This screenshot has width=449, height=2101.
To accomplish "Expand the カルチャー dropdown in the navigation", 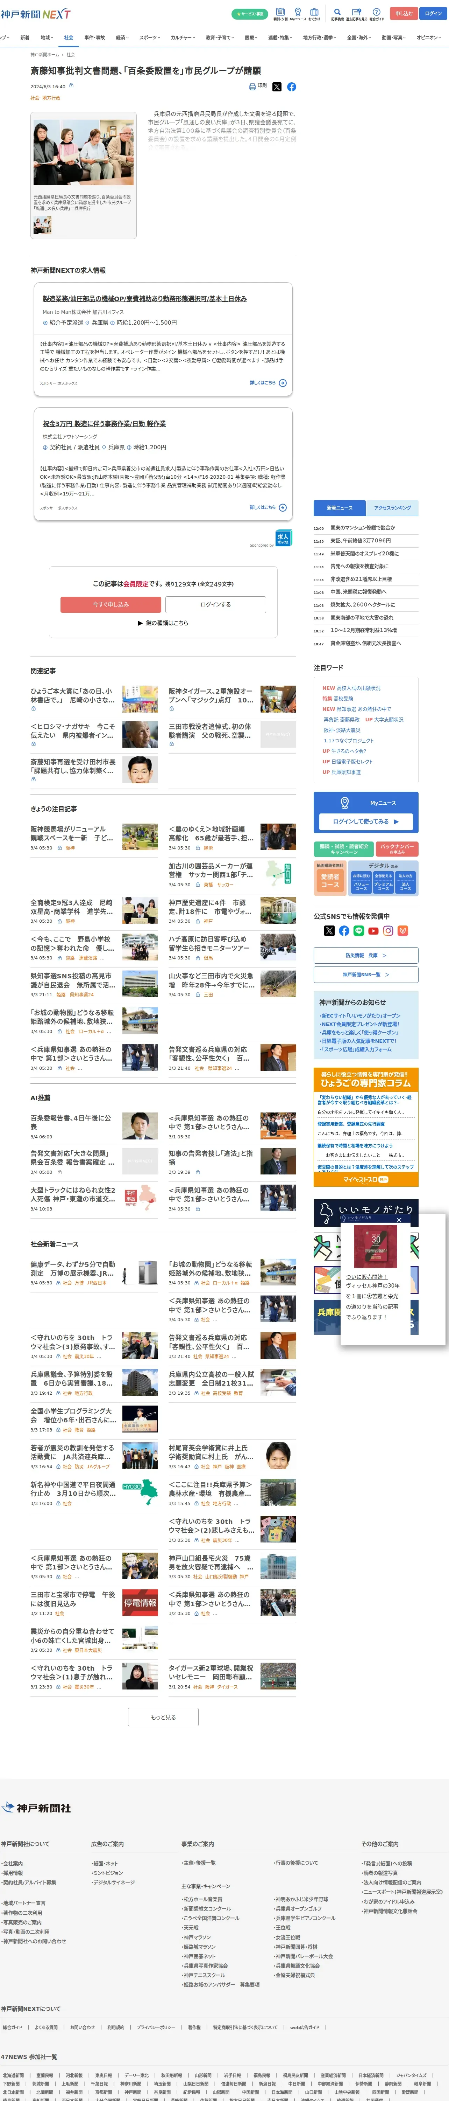I will (183, 37).
